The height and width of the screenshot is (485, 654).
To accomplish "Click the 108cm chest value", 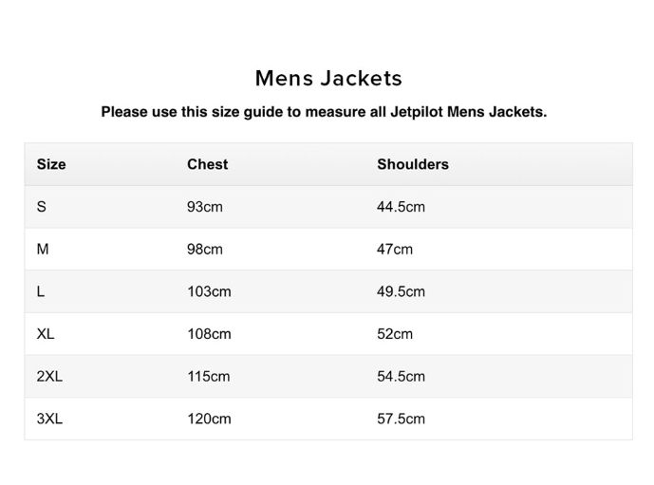I will (x=209, y=334).
